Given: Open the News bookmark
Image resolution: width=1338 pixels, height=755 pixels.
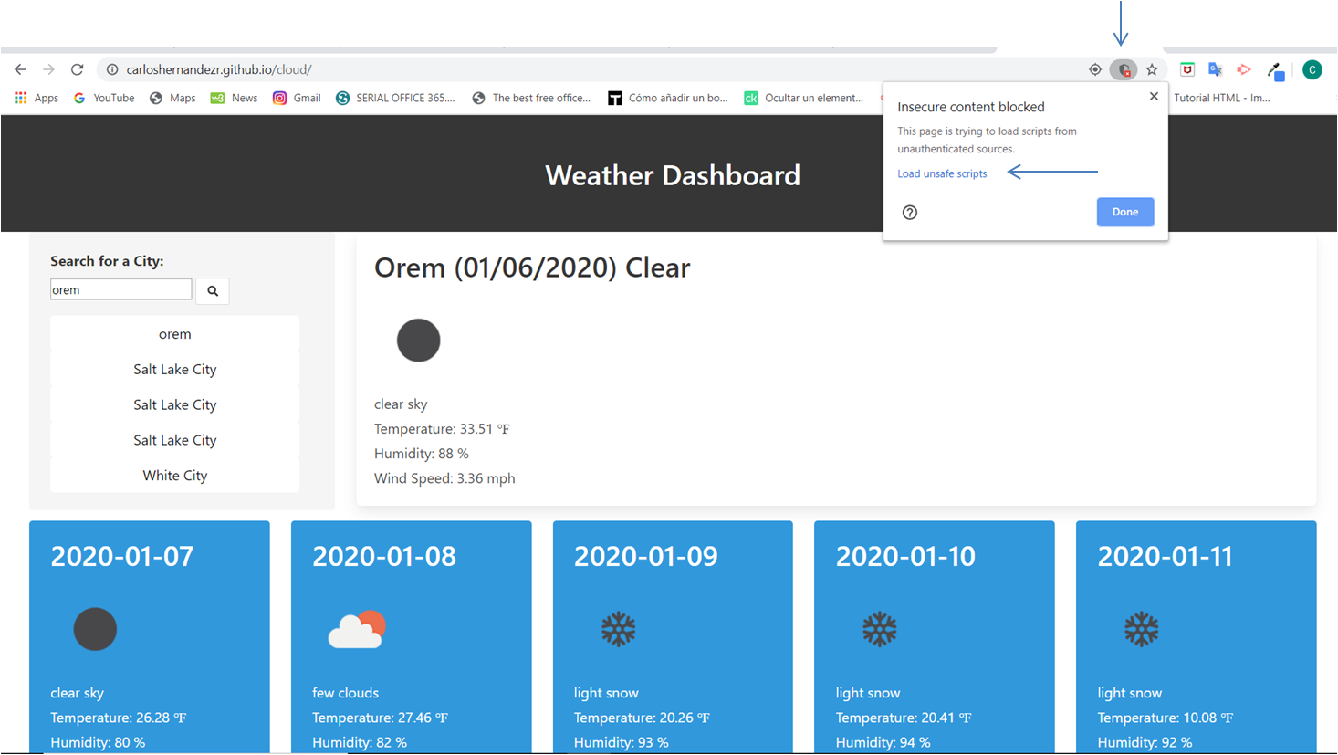Looking at the screenshot, I should pyautogui.click(x=234, y=98).
